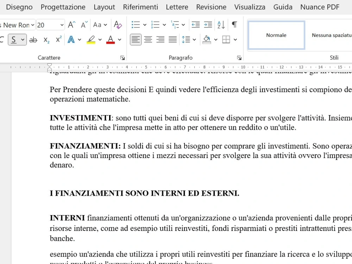
Task: Open the Guida tab
Action: point(283,7)
